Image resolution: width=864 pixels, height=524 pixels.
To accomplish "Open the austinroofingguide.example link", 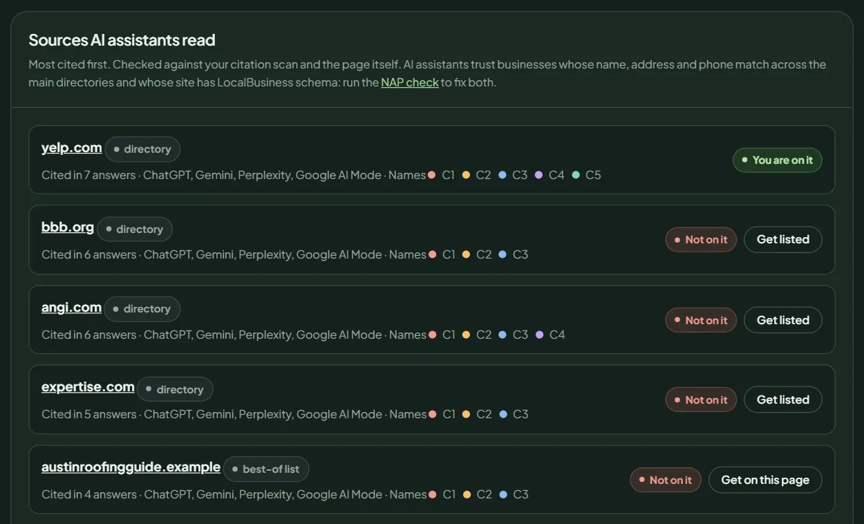I will tap(131, 467).
